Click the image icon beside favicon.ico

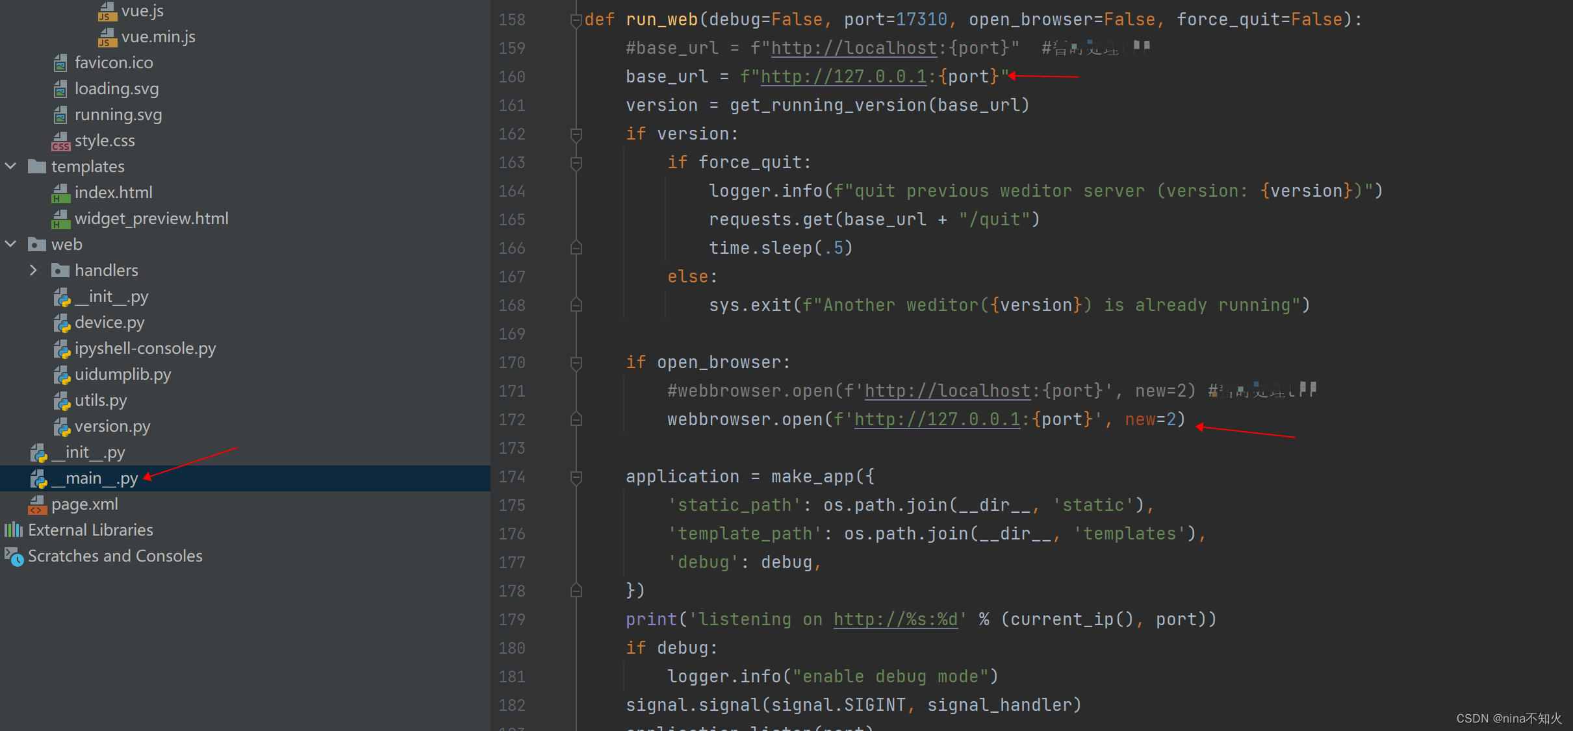pyautogui.click(x=60, y=62)
